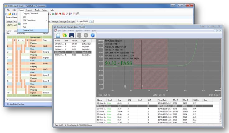Click ZScanScript new document toolbar icon

[x=58, y=35]
